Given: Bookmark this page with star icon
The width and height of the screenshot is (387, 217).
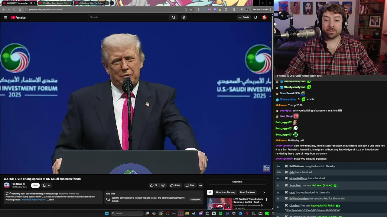Looking at the screenshot, I should coord(191,9).
